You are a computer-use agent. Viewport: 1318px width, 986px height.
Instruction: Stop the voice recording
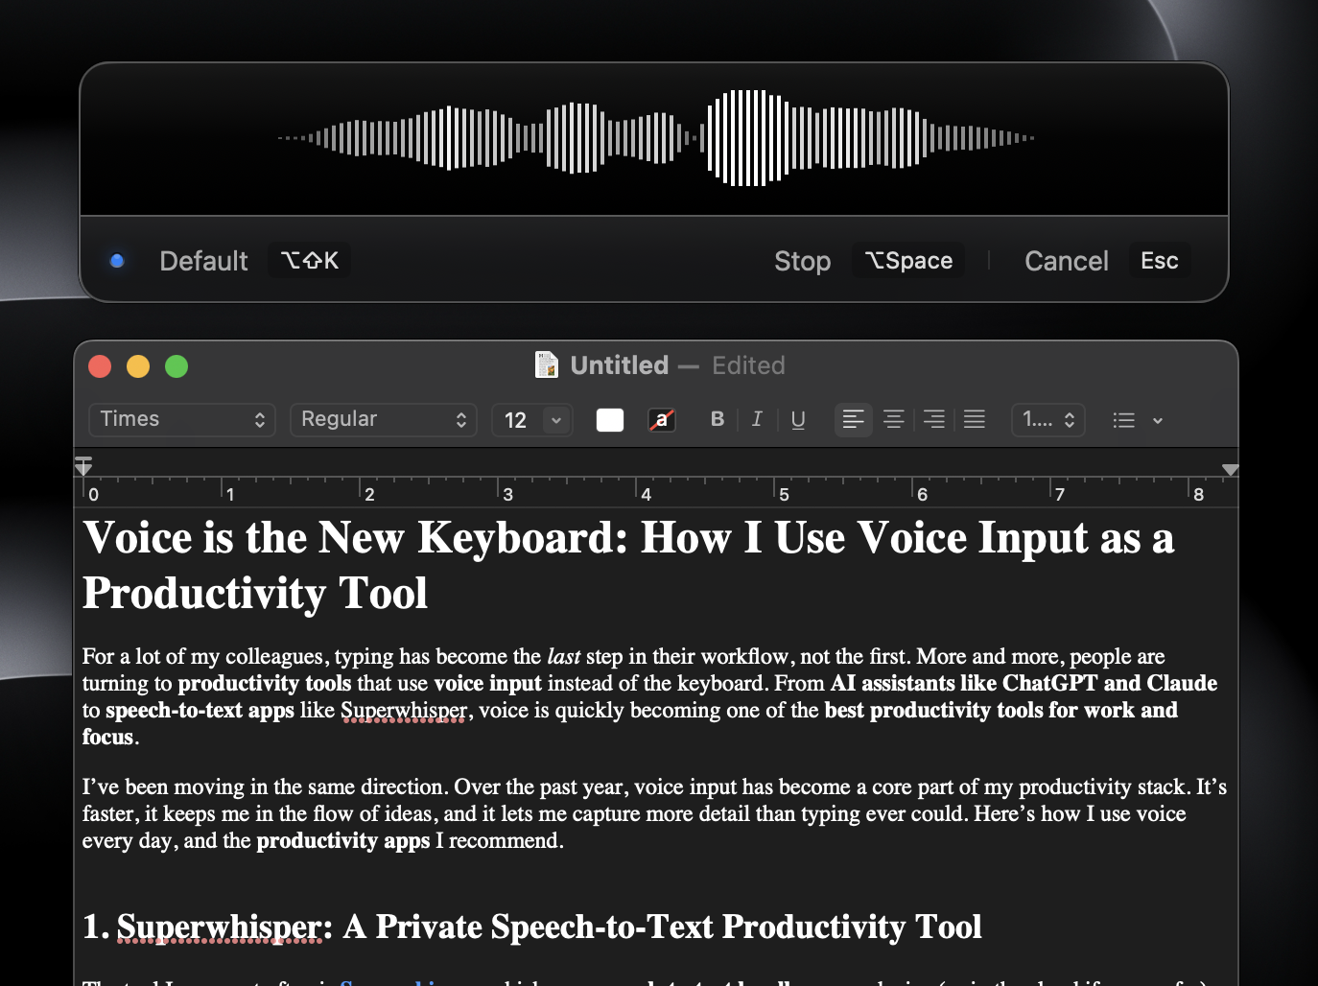(x=802, y=260)
